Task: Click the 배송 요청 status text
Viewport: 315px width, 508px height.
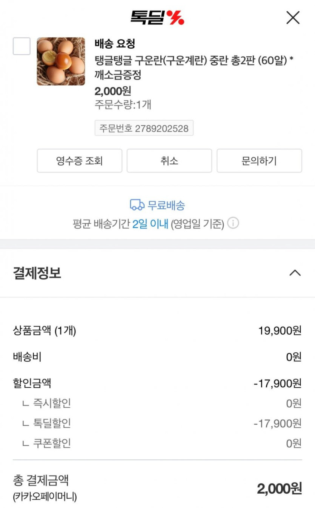Action: [115, 44]
